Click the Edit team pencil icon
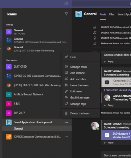This screenshot has height=158, width=131. [x=66, y=91]
